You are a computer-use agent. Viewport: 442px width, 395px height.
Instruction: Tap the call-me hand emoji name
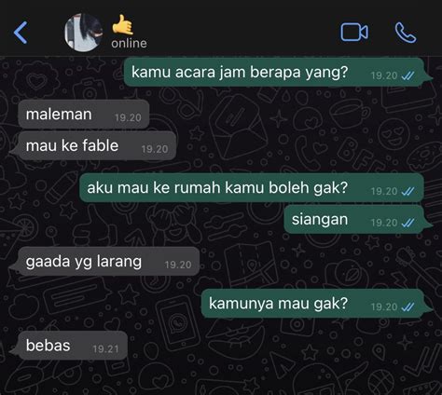click(x=123, y=24)
